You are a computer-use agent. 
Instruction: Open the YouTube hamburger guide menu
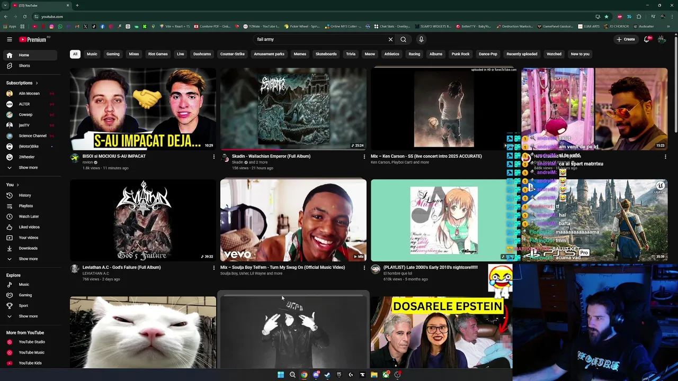(10, 39)
